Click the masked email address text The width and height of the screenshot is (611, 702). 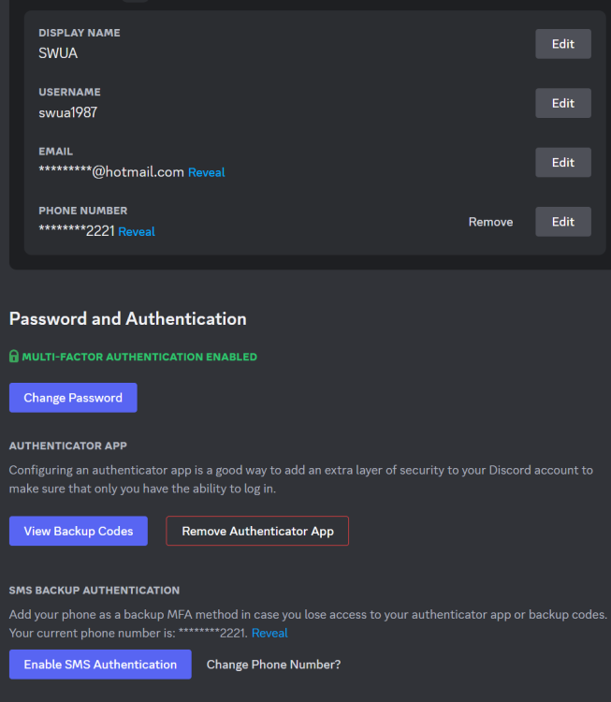(111, 172)
